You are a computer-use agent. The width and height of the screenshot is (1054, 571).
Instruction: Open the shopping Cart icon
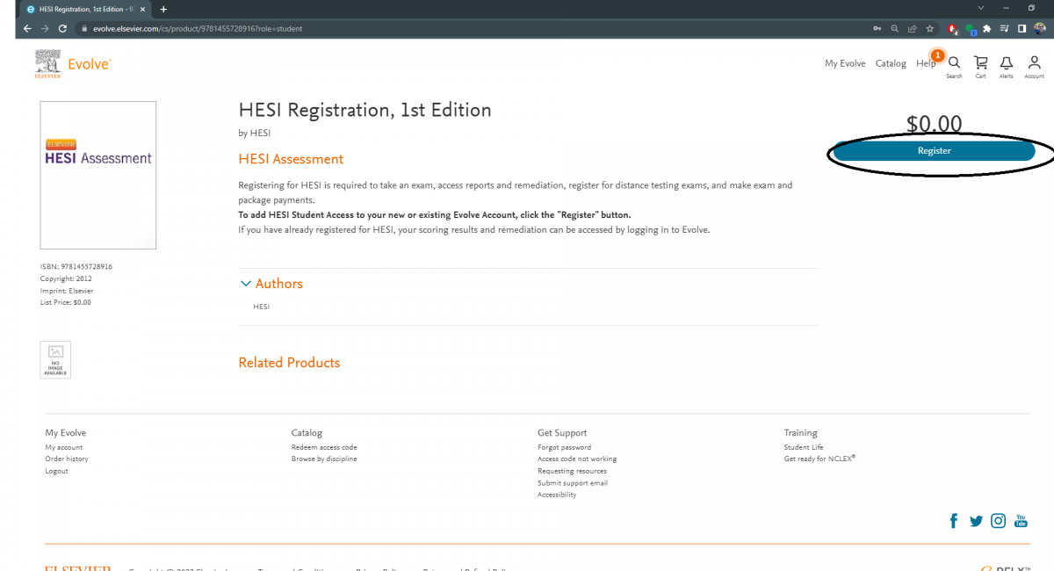(x=980, y=63)
